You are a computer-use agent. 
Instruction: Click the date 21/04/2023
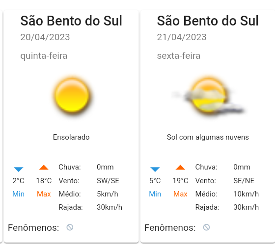[x=182, y=37]
